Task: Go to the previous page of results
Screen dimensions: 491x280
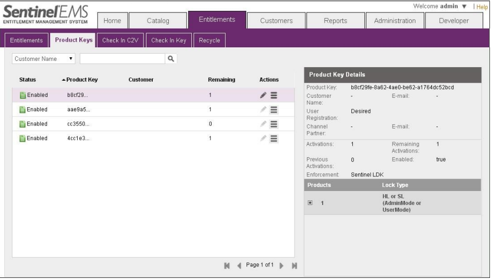Action: pyautogui.click(x=239, y=266)
